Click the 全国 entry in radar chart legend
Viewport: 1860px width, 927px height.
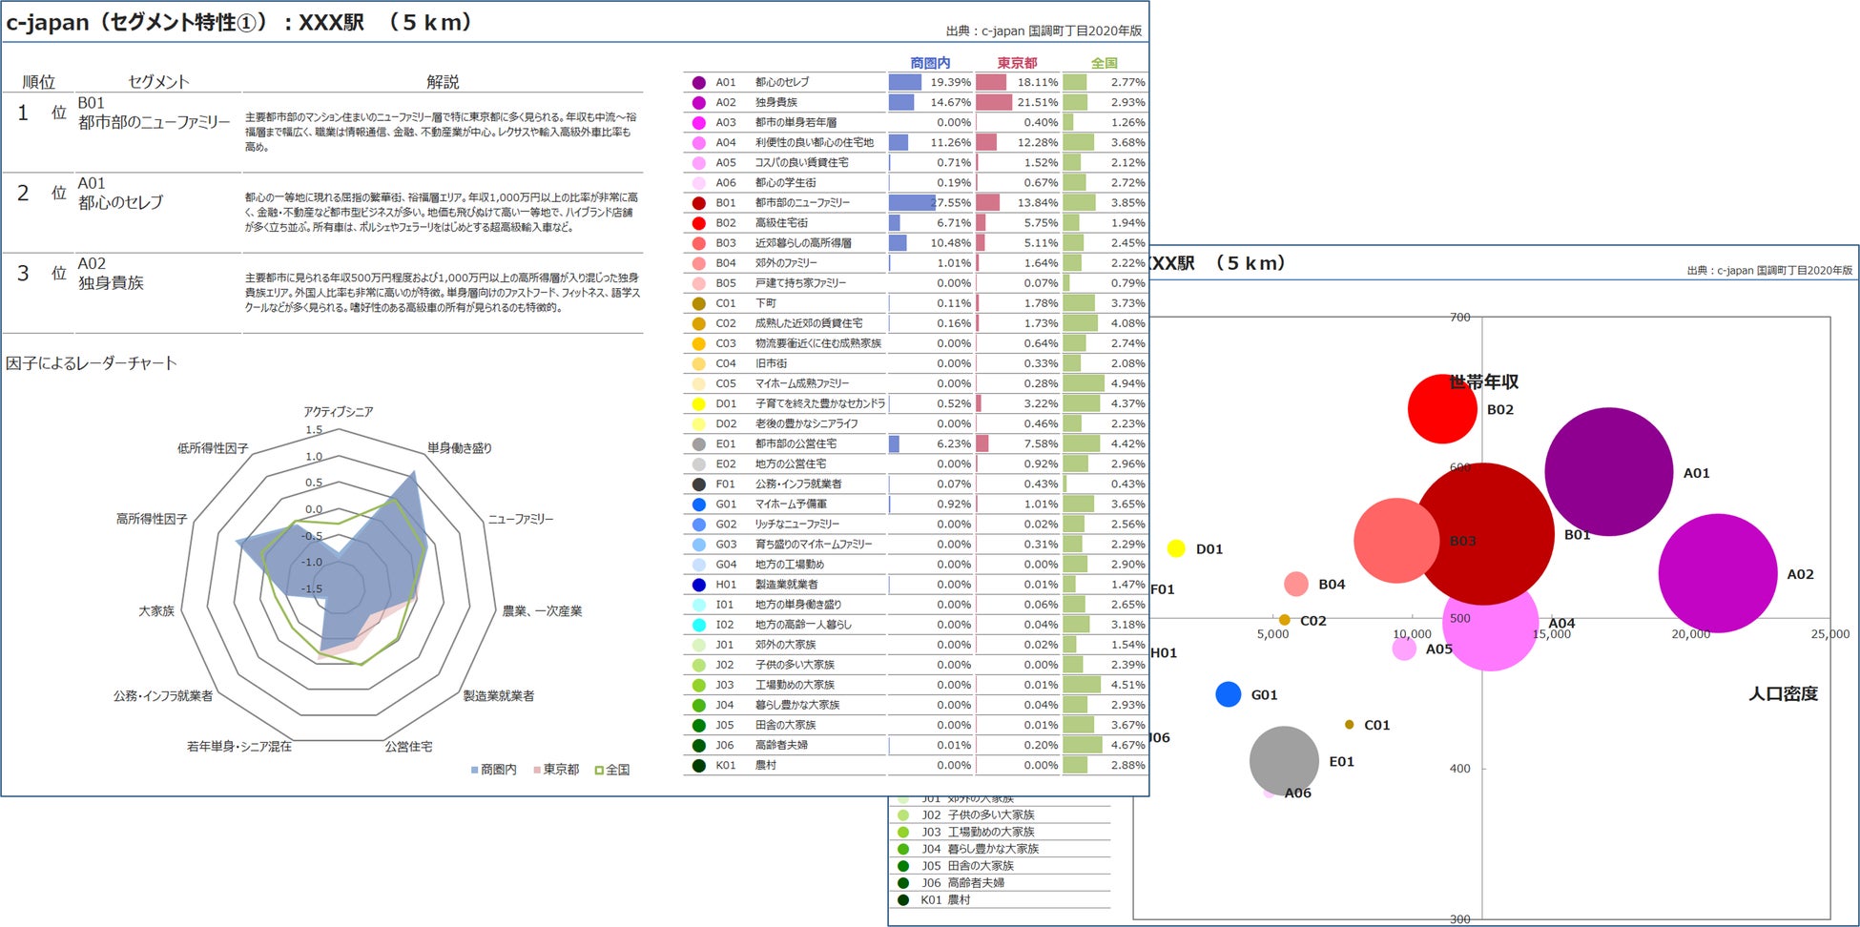coord(612,770)
